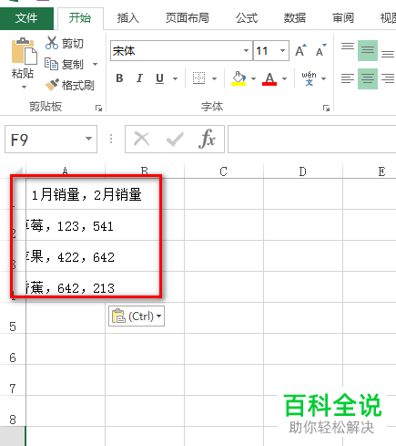Select column C header

[x=224, y=171]
